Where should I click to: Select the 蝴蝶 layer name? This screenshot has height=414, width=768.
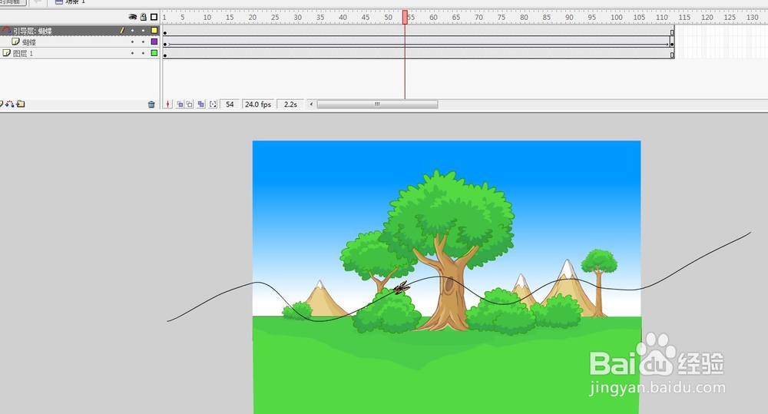[29, 42]
